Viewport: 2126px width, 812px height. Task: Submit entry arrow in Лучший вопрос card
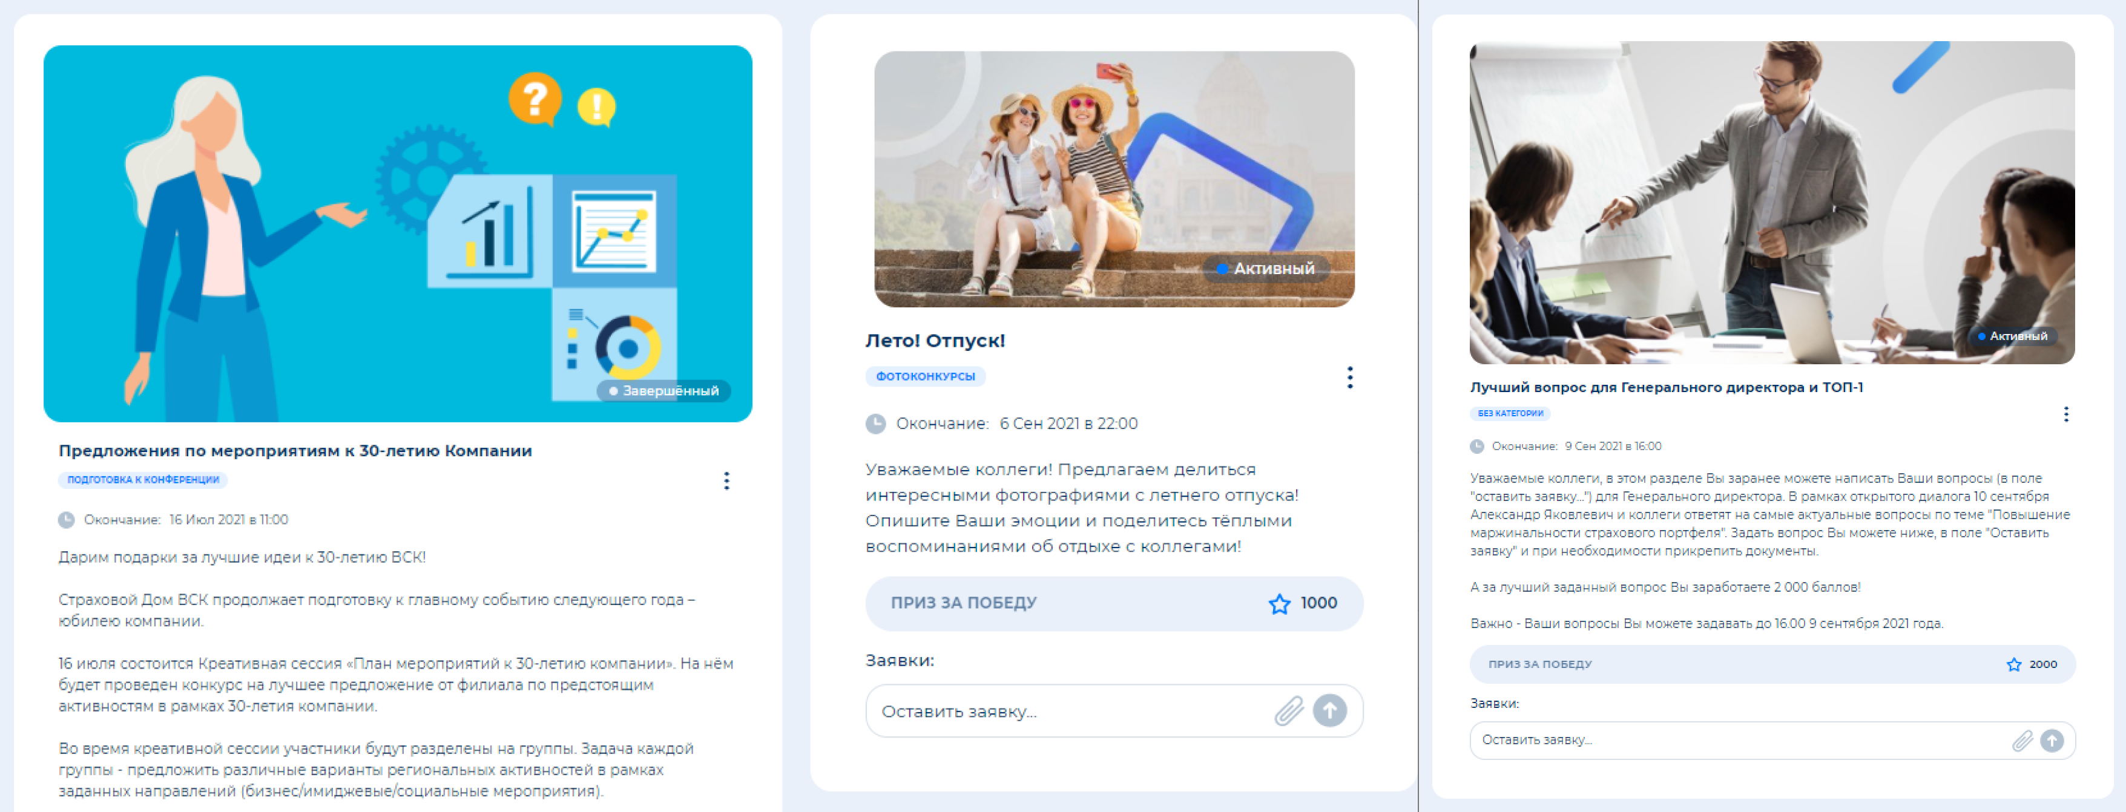(x=2052, y=740)
